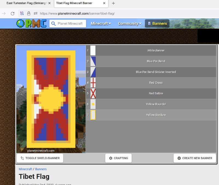Click the Crafting button
Viewport: 219px width, 185px height.
(118, 158)
